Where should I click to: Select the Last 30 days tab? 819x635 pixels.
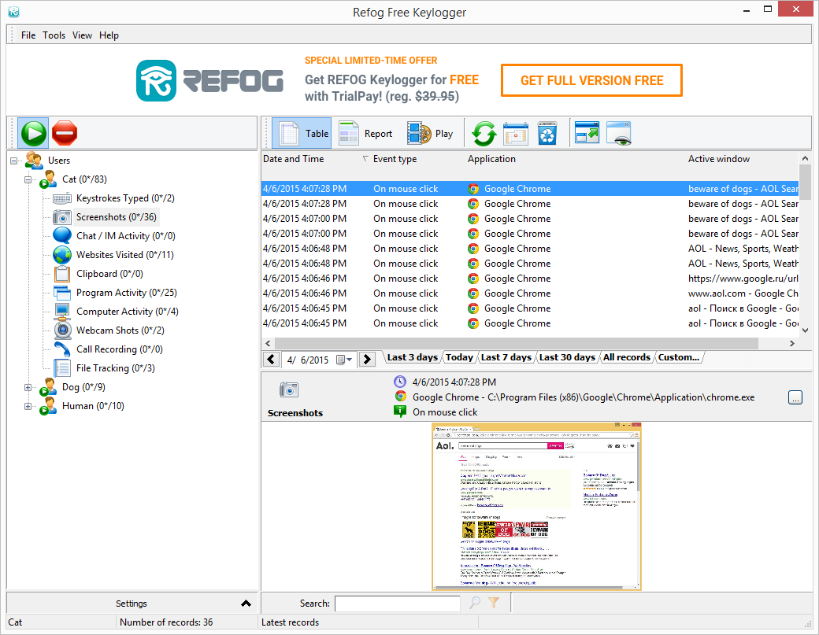(x=567, y=357)
